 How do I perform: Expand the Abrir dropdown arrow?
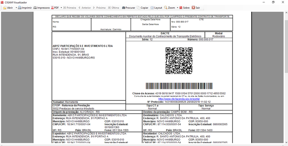[16, 8]
